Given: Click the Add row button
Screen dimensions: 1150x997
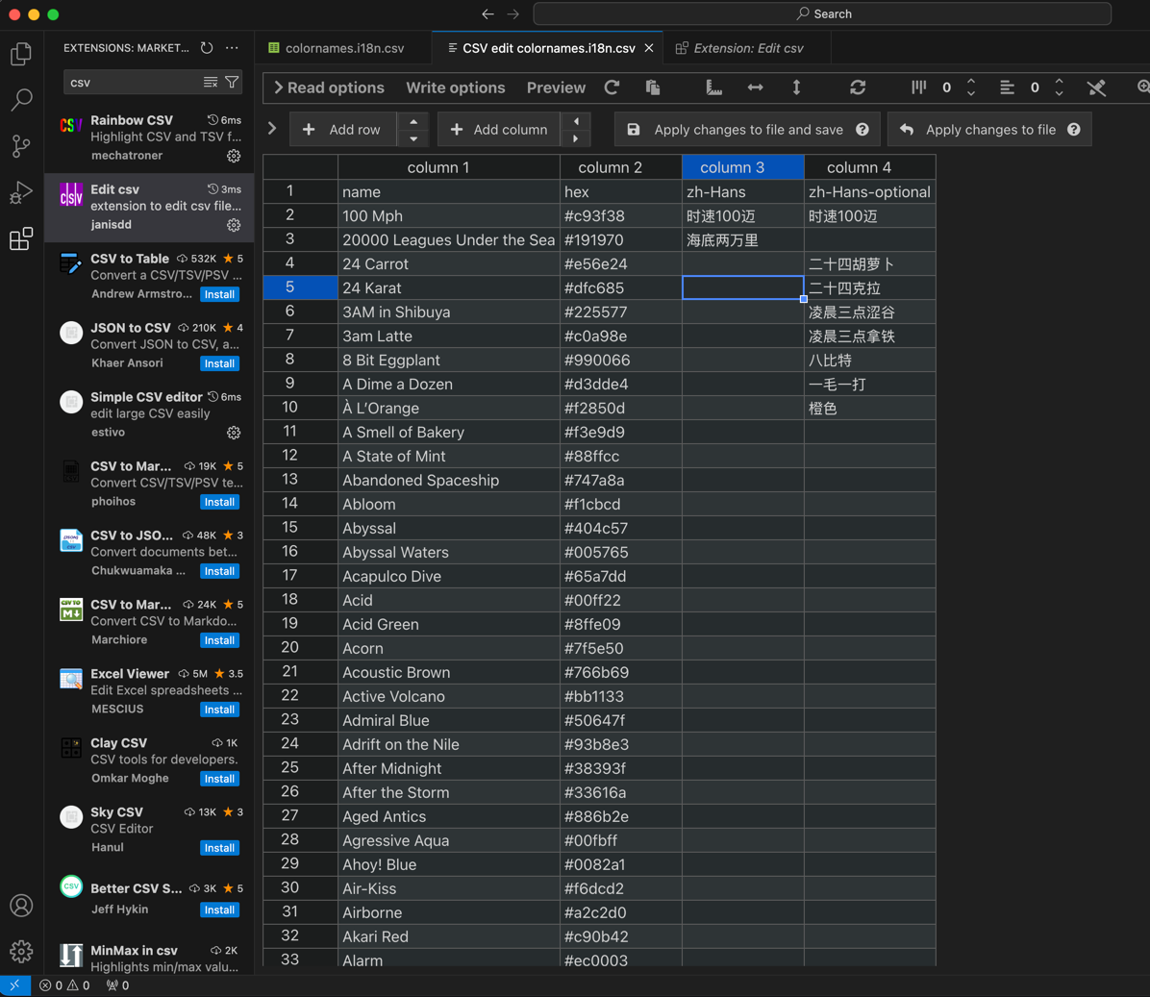Looking at the screenshot, I should pos(343,130).
